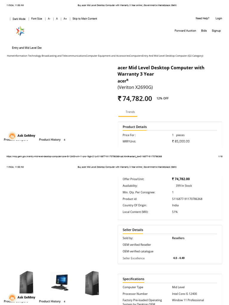Click the GeM star logo
Screen dimensions: 229x305
[20, 31]
